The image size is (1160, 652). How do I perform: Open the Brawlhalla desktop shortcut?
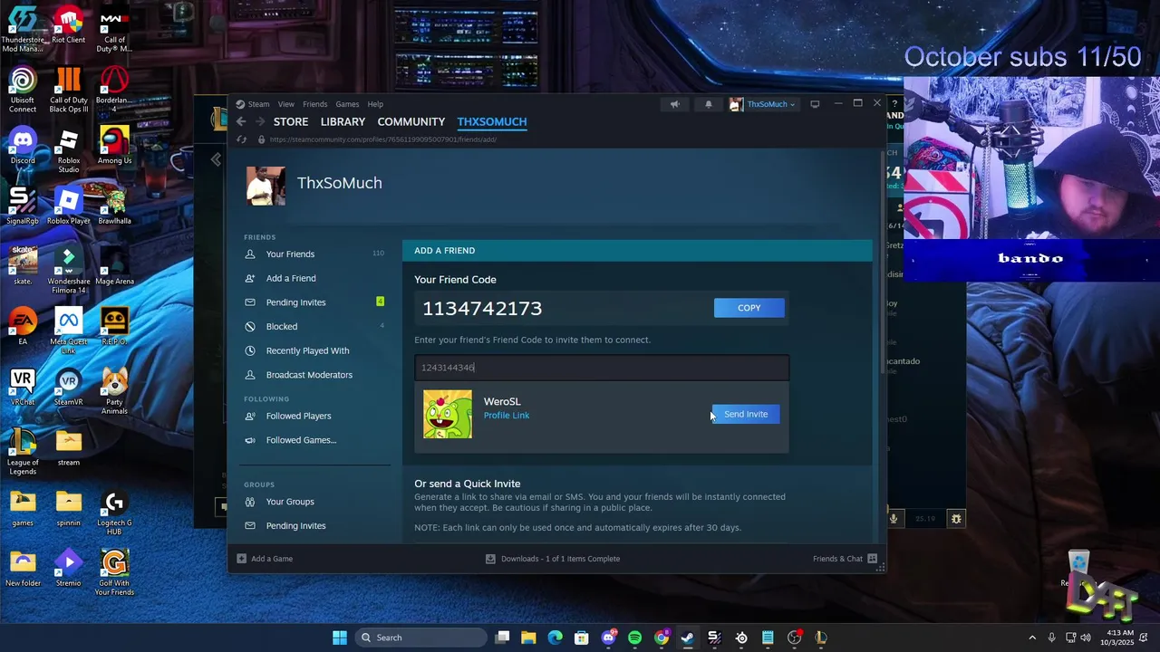click(x=114, y=206)
